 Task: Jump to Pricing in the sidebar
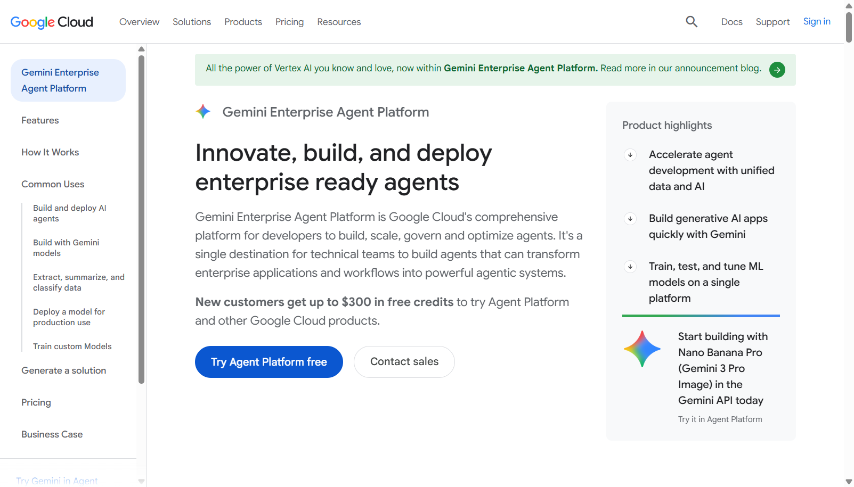(36, 402)
